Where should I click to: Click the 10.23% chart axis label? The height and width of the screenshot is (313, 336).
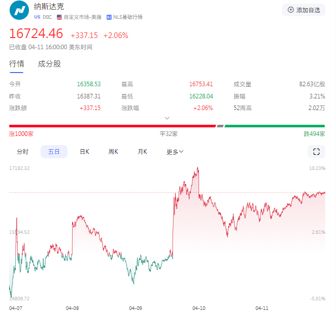point(317,168)
